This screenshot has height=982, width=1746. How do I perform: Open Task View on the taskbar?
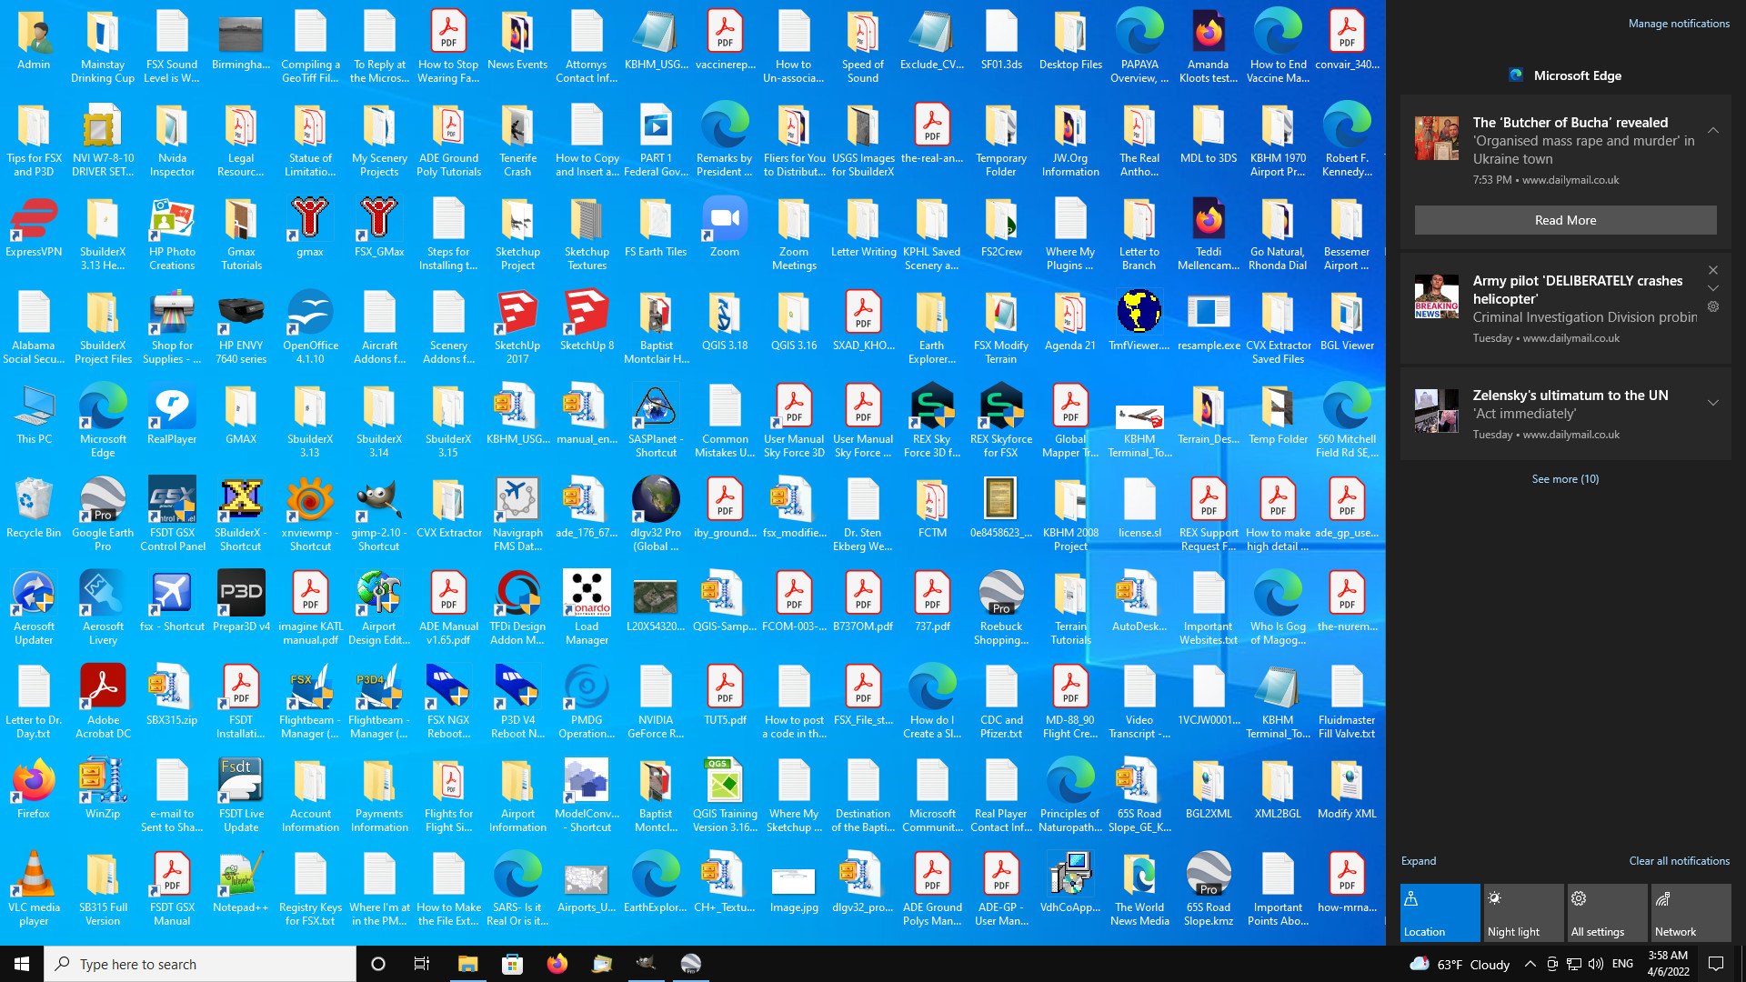pyautogui.click(x=422, y=964)
